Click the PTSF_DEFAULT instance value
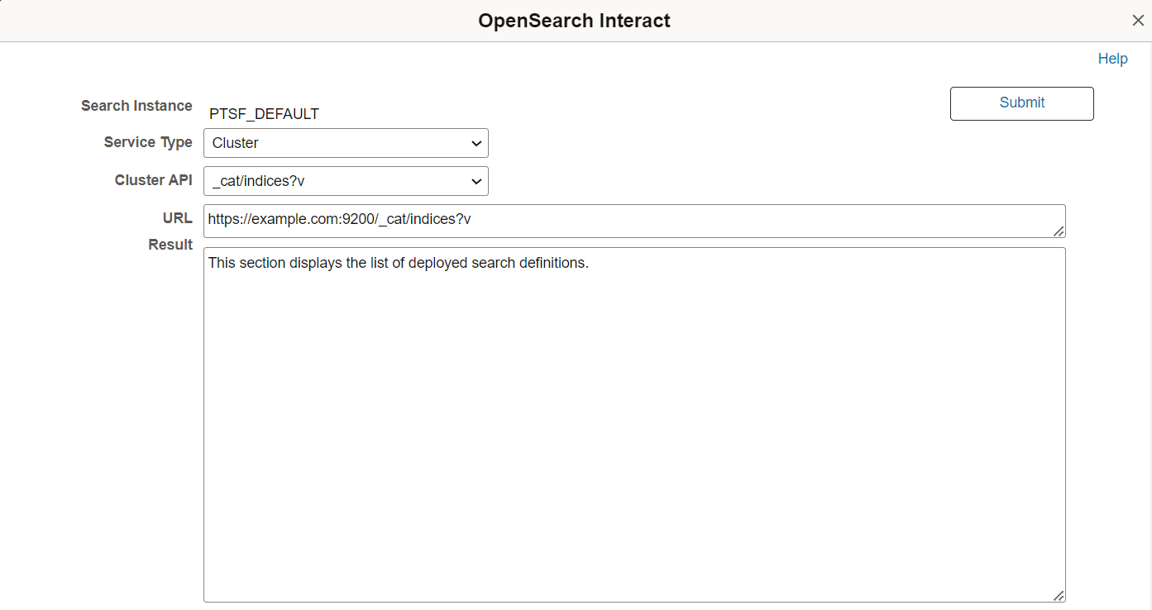1152x610 pixels. point(264,113)
